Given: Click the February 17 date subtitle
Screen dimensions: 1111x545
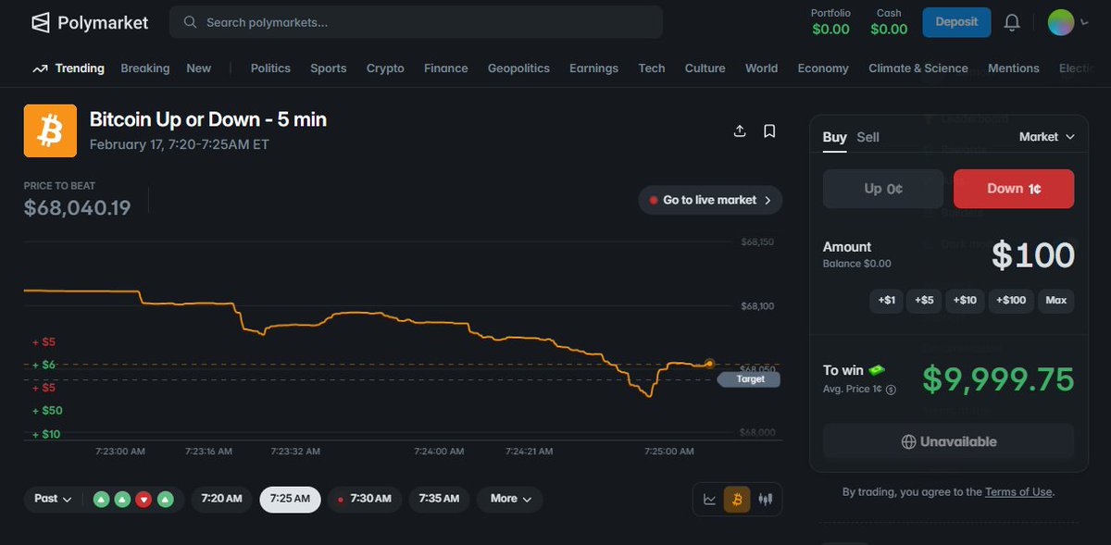Looking at the screenshot, I should point(180,144).
